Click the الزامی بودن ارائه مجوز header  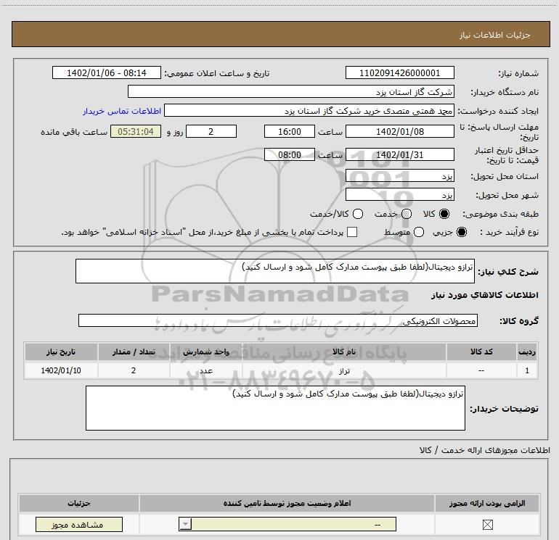pos(487,503)
